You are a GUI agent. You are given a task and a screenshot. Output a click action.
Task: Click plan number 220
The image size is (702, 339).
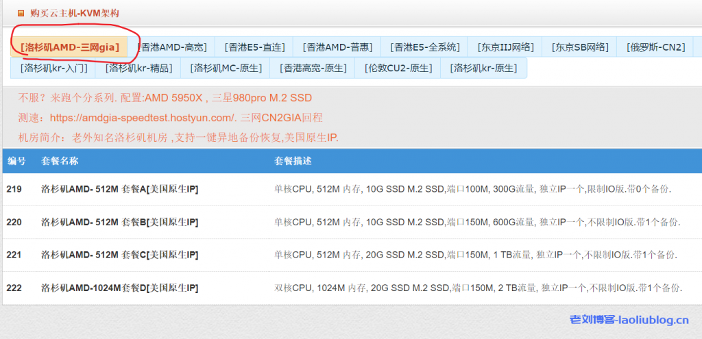[x=14, y=223]
